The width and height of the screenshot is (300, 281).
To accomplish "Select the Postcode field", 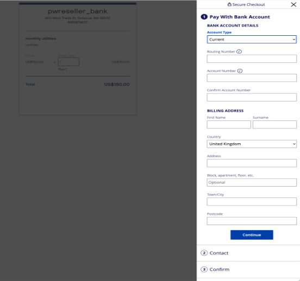I will point(252,221).
